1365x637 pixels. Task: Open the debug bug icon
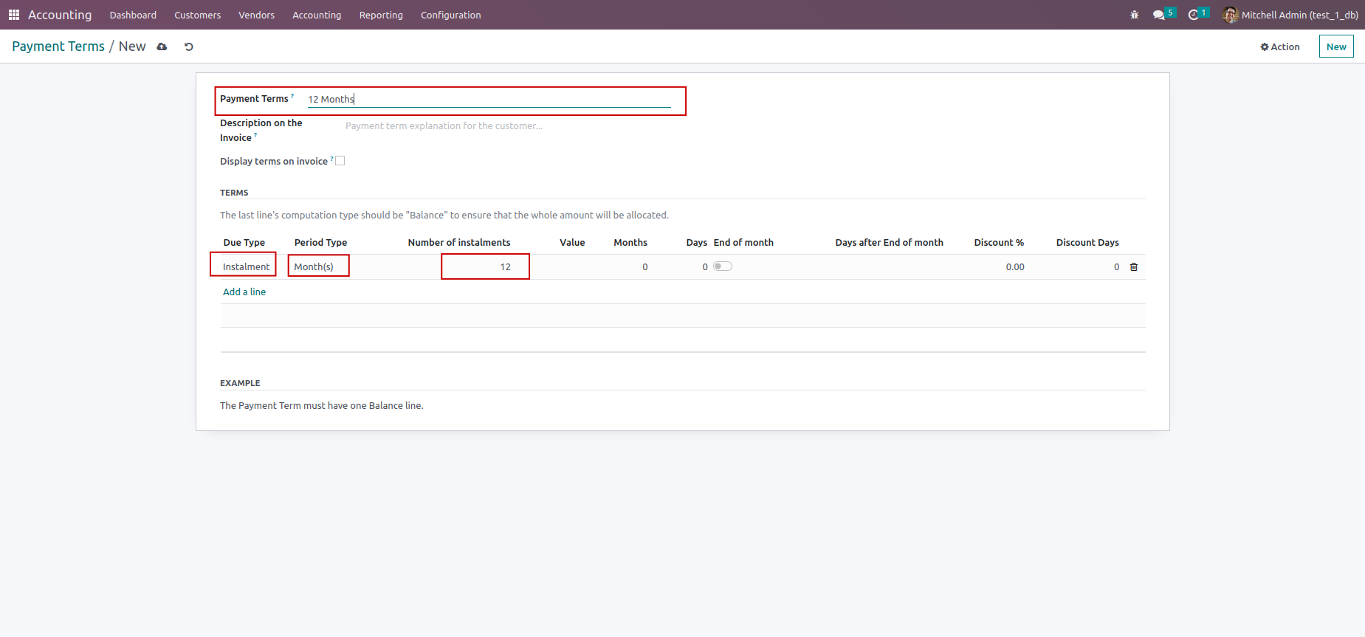click(1135, 15)
